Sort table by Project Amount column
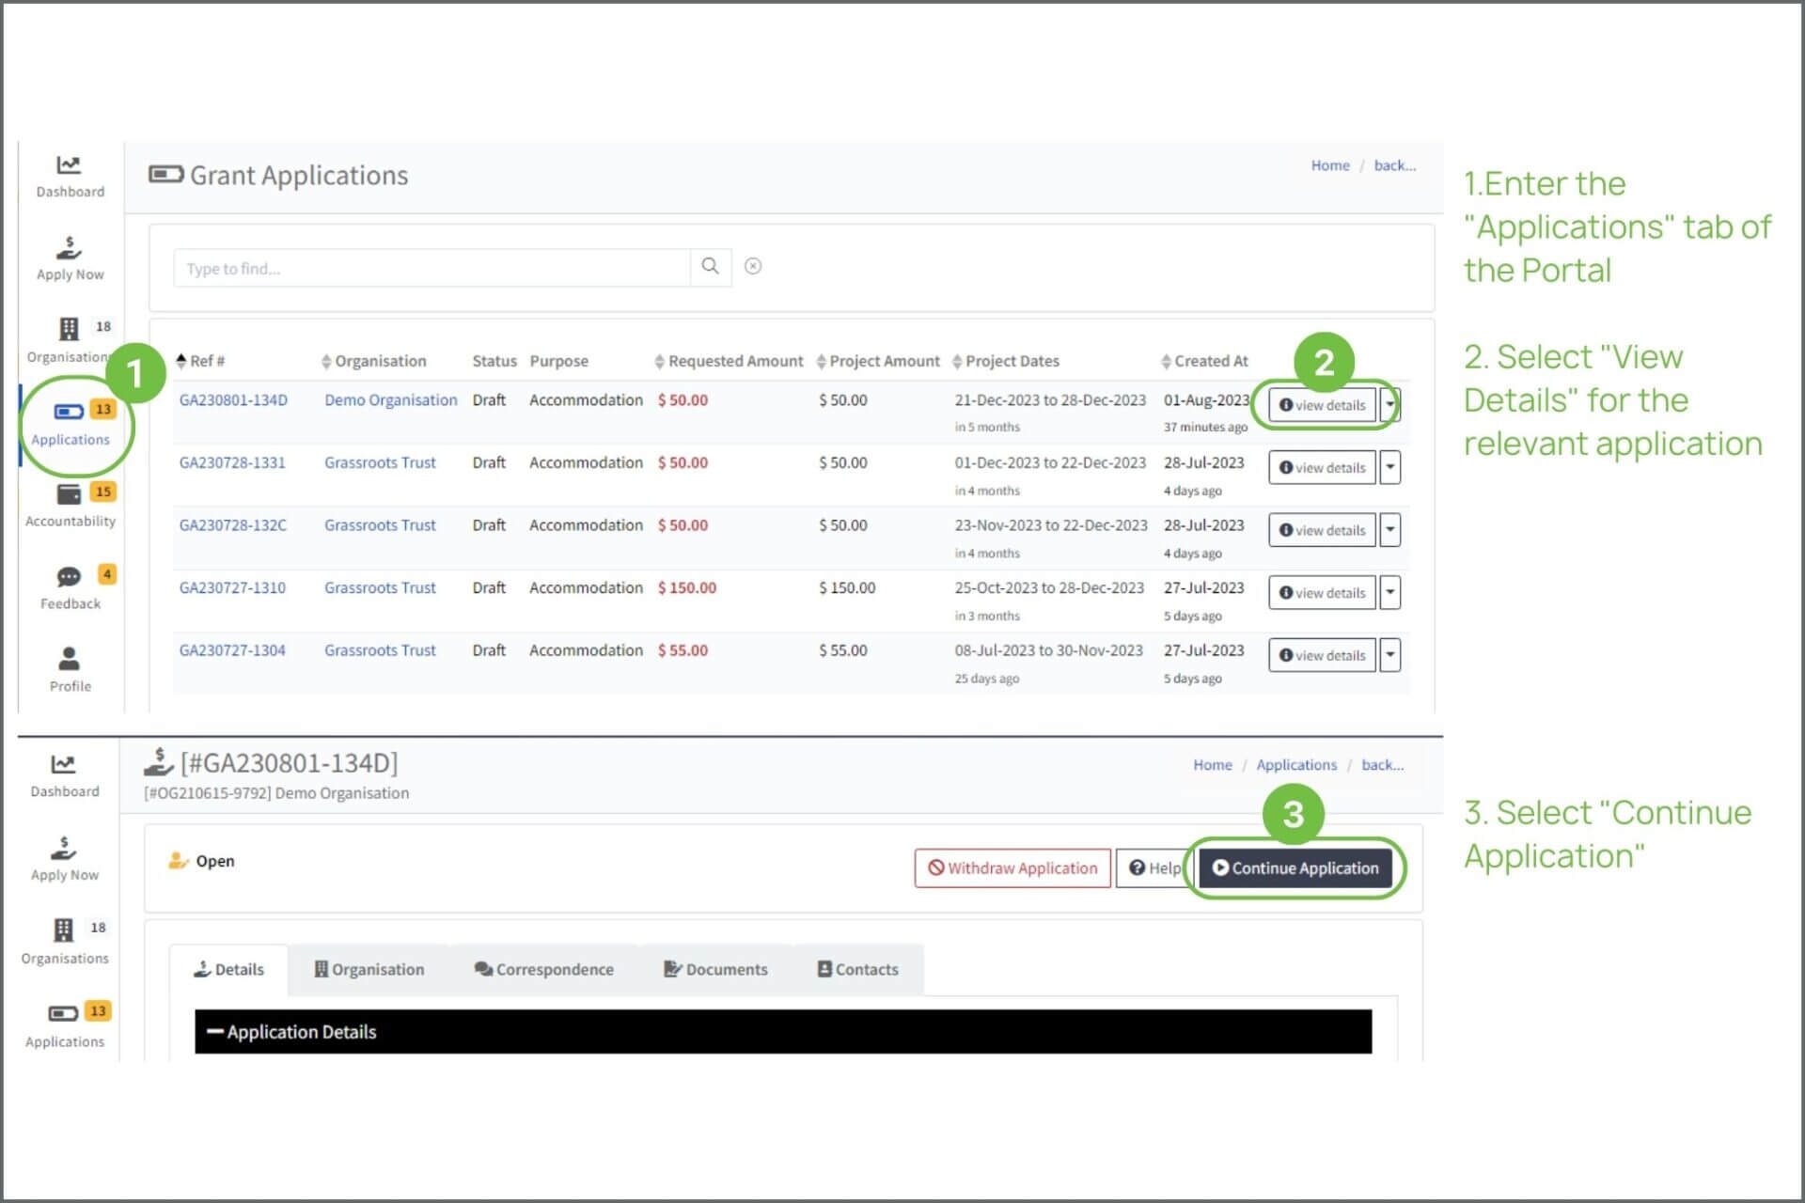 tap(877, 361)
